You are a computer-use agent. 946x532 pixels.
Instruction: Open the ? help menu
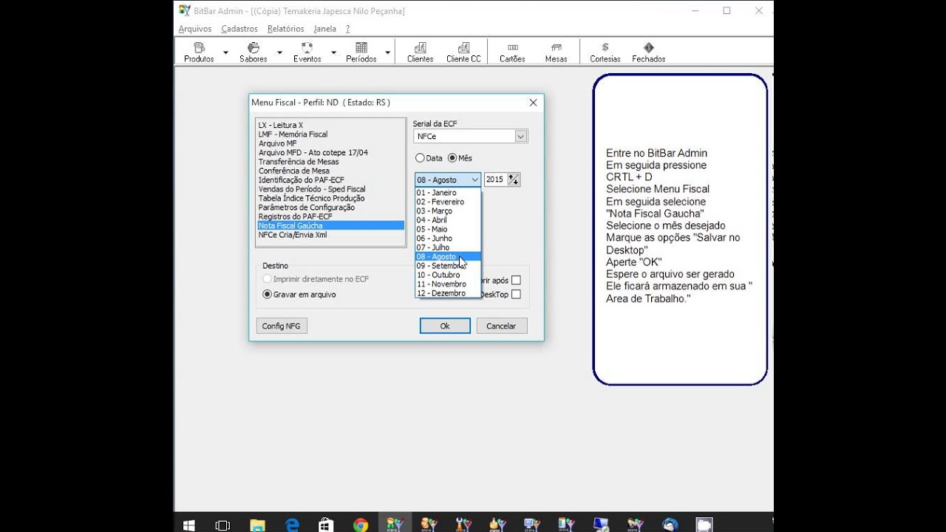347,29
